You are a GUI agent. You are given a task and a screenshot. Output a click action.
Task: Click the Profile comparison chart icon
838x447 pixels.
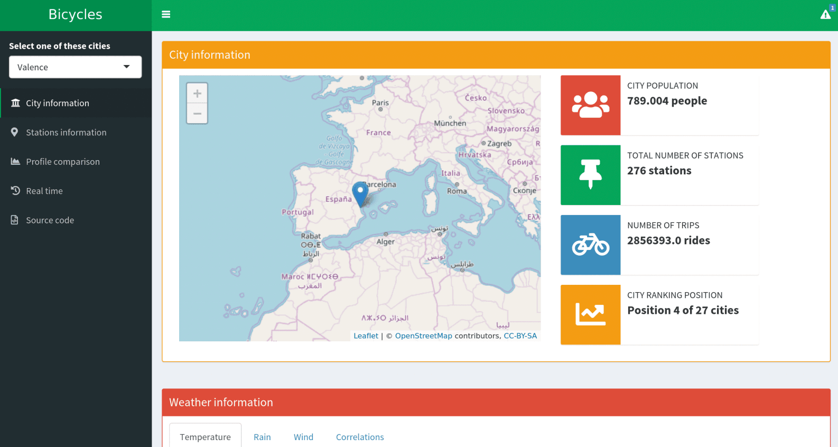15,162
